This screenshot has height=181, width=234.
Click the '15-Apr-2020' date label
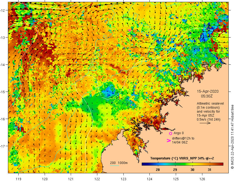[x=208, y=91]
